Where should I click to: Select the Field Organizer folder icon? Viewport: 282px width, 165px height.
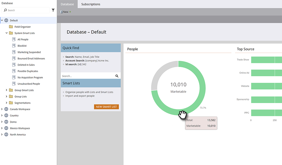(x=11, y=27)
